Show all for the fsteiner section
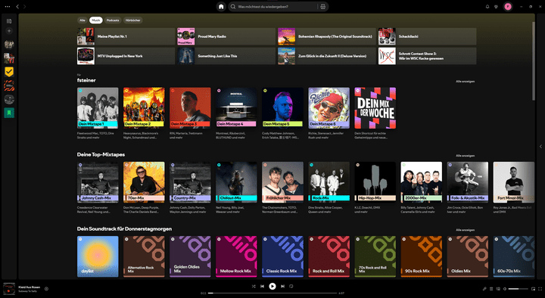Viewport: 545px width, 298px height. 465,81
